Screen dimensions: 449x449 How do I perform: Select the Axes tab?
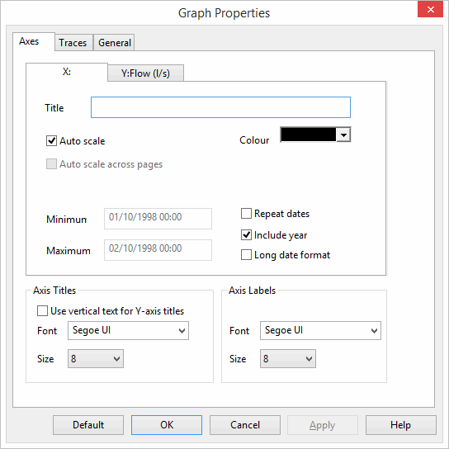coord(34,41)
